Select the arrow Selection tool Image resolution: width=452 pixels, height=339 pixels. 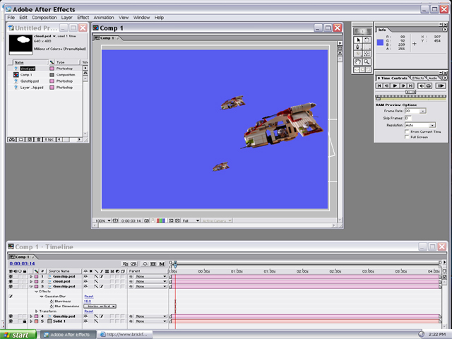(x=359, y=39)
